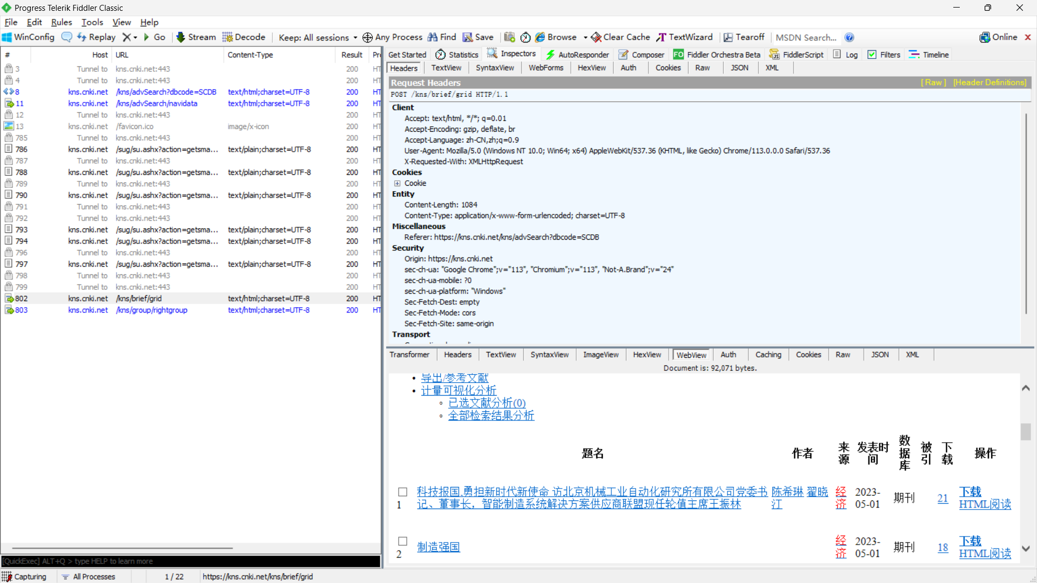Viewport: 1037px width, 583px height.
Task: Open the Timeline tab
Action: 929,55
